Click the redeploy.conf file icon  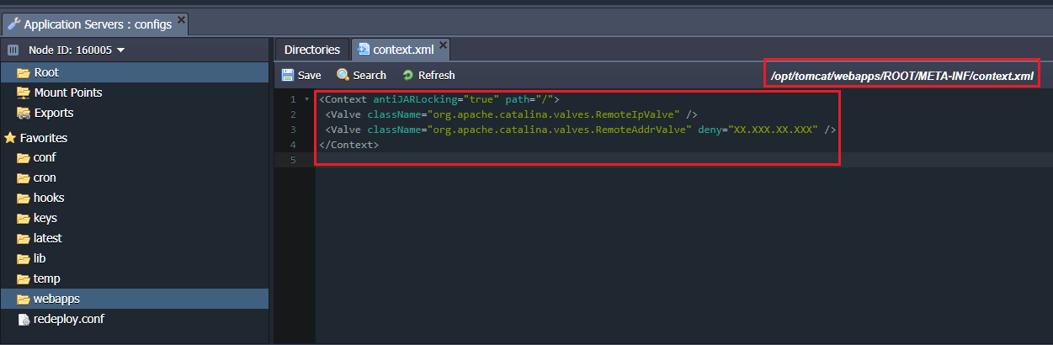[23, 319]
